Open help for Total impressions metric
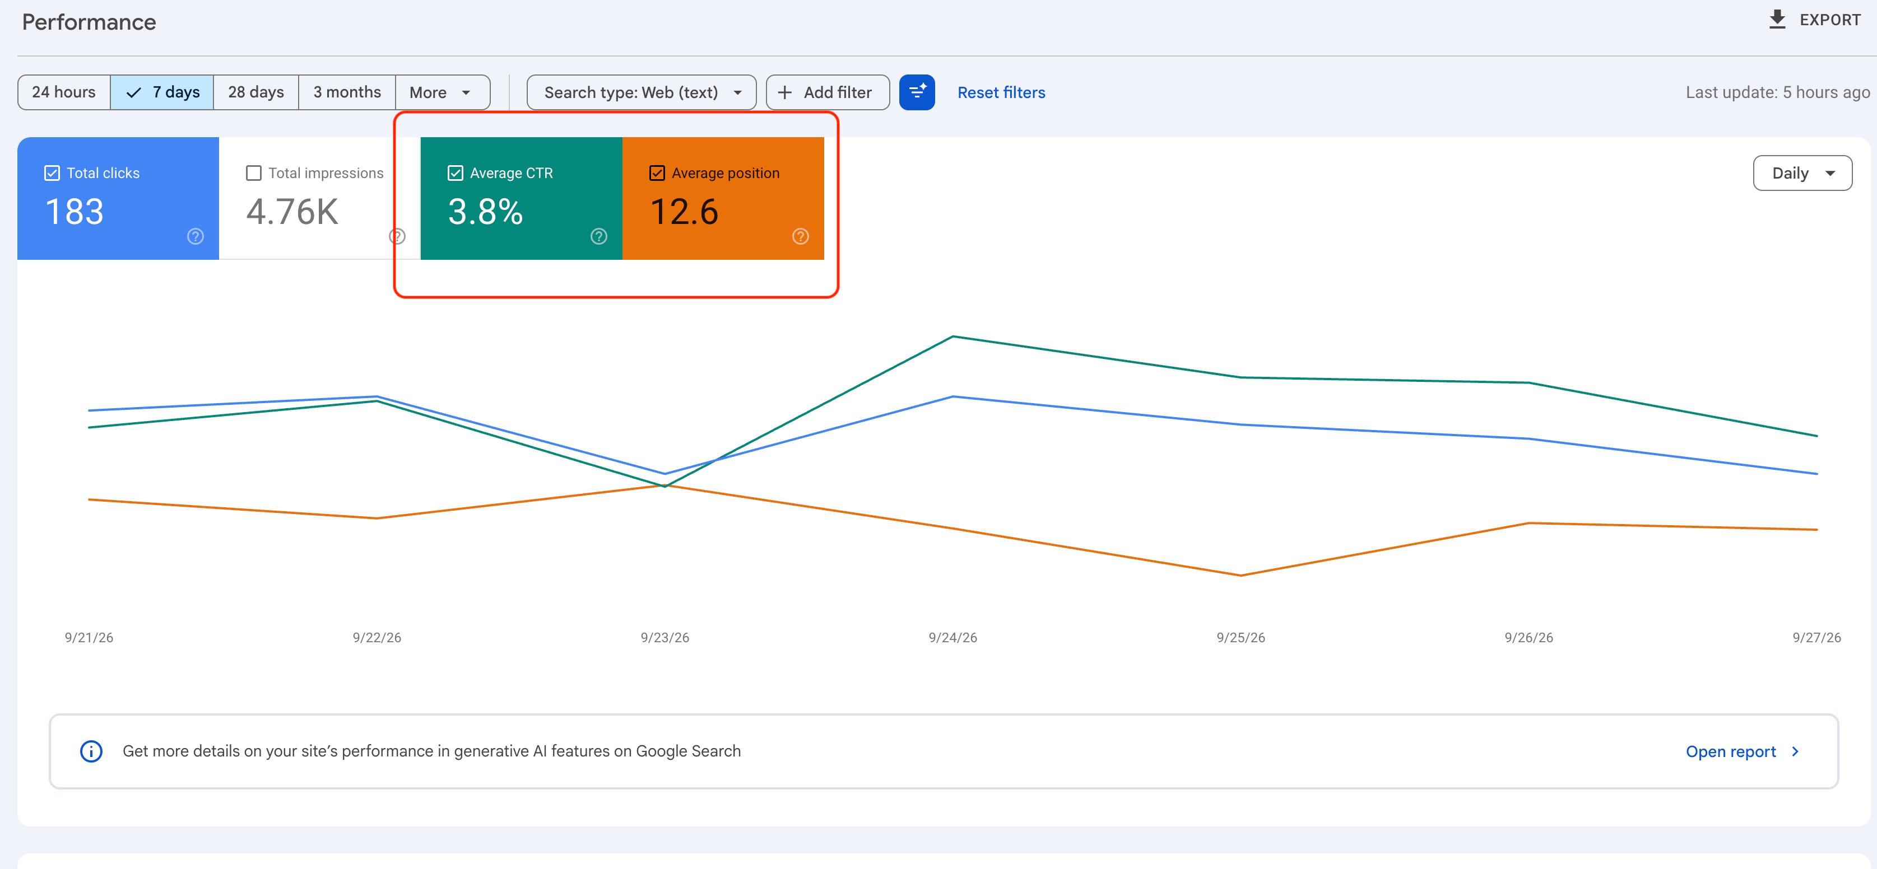Image resolution: width=1877 pixels, height=869 pixels. coord(397,236)
